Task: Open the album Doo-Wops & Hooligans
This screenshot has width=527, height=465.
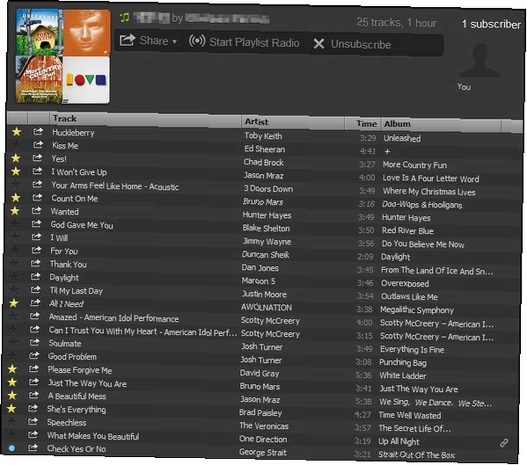Action: coord(422,204)
